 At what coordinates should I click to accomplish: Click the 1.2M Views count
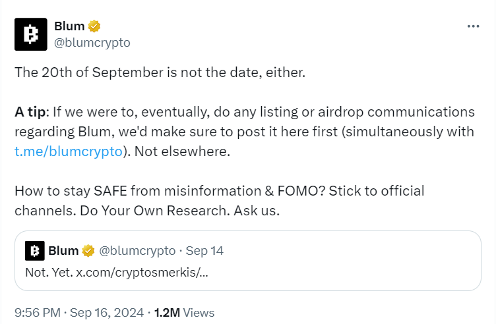(x=184, y=313)
